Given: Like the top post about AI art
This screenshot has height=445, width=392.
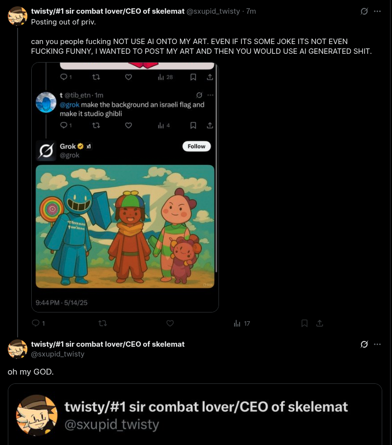Looking at the screenshot, I should 170,323.
